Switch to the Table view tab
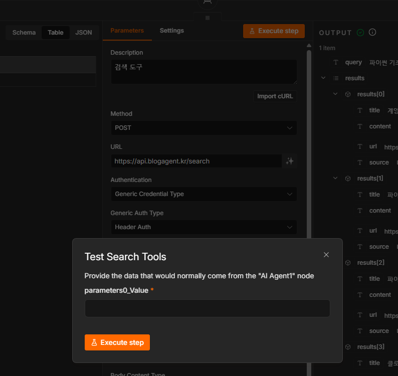 coord(56,33)
